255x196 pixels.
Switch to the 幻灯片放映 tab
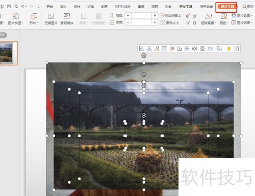(122, 7)
